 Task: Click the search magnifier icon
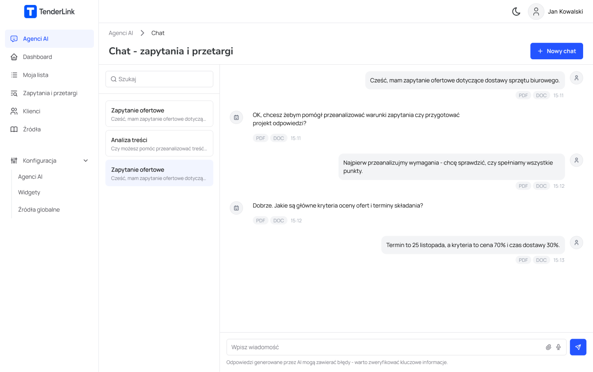[x=114, y=79]
